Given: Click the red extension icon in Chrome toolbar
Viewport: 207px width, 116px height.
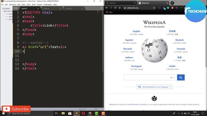Looking at the screenshot, I should [172, 8].
